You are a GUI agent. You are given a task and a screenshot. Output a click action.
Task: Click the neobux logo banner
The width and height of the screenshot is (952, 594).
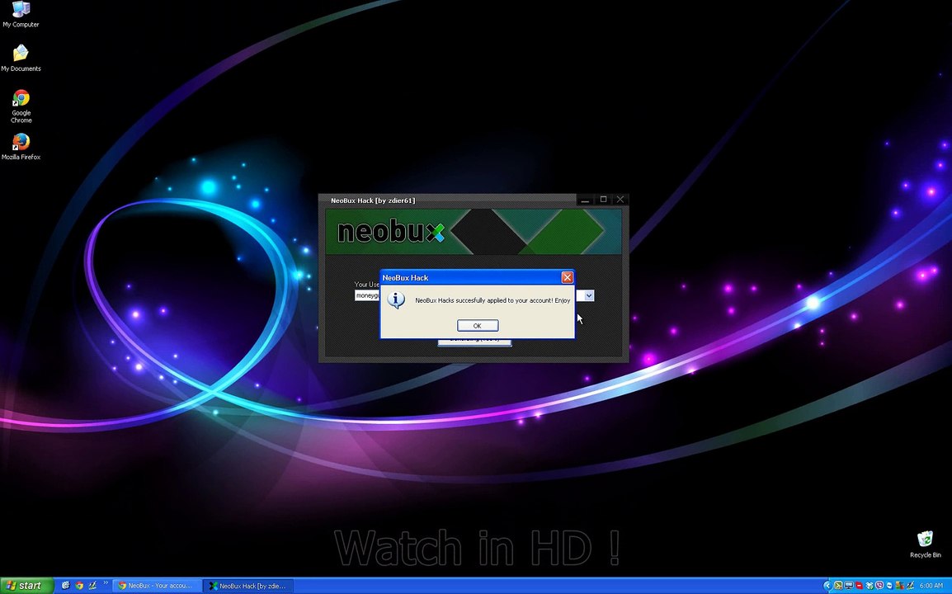(x=474, y=231)
